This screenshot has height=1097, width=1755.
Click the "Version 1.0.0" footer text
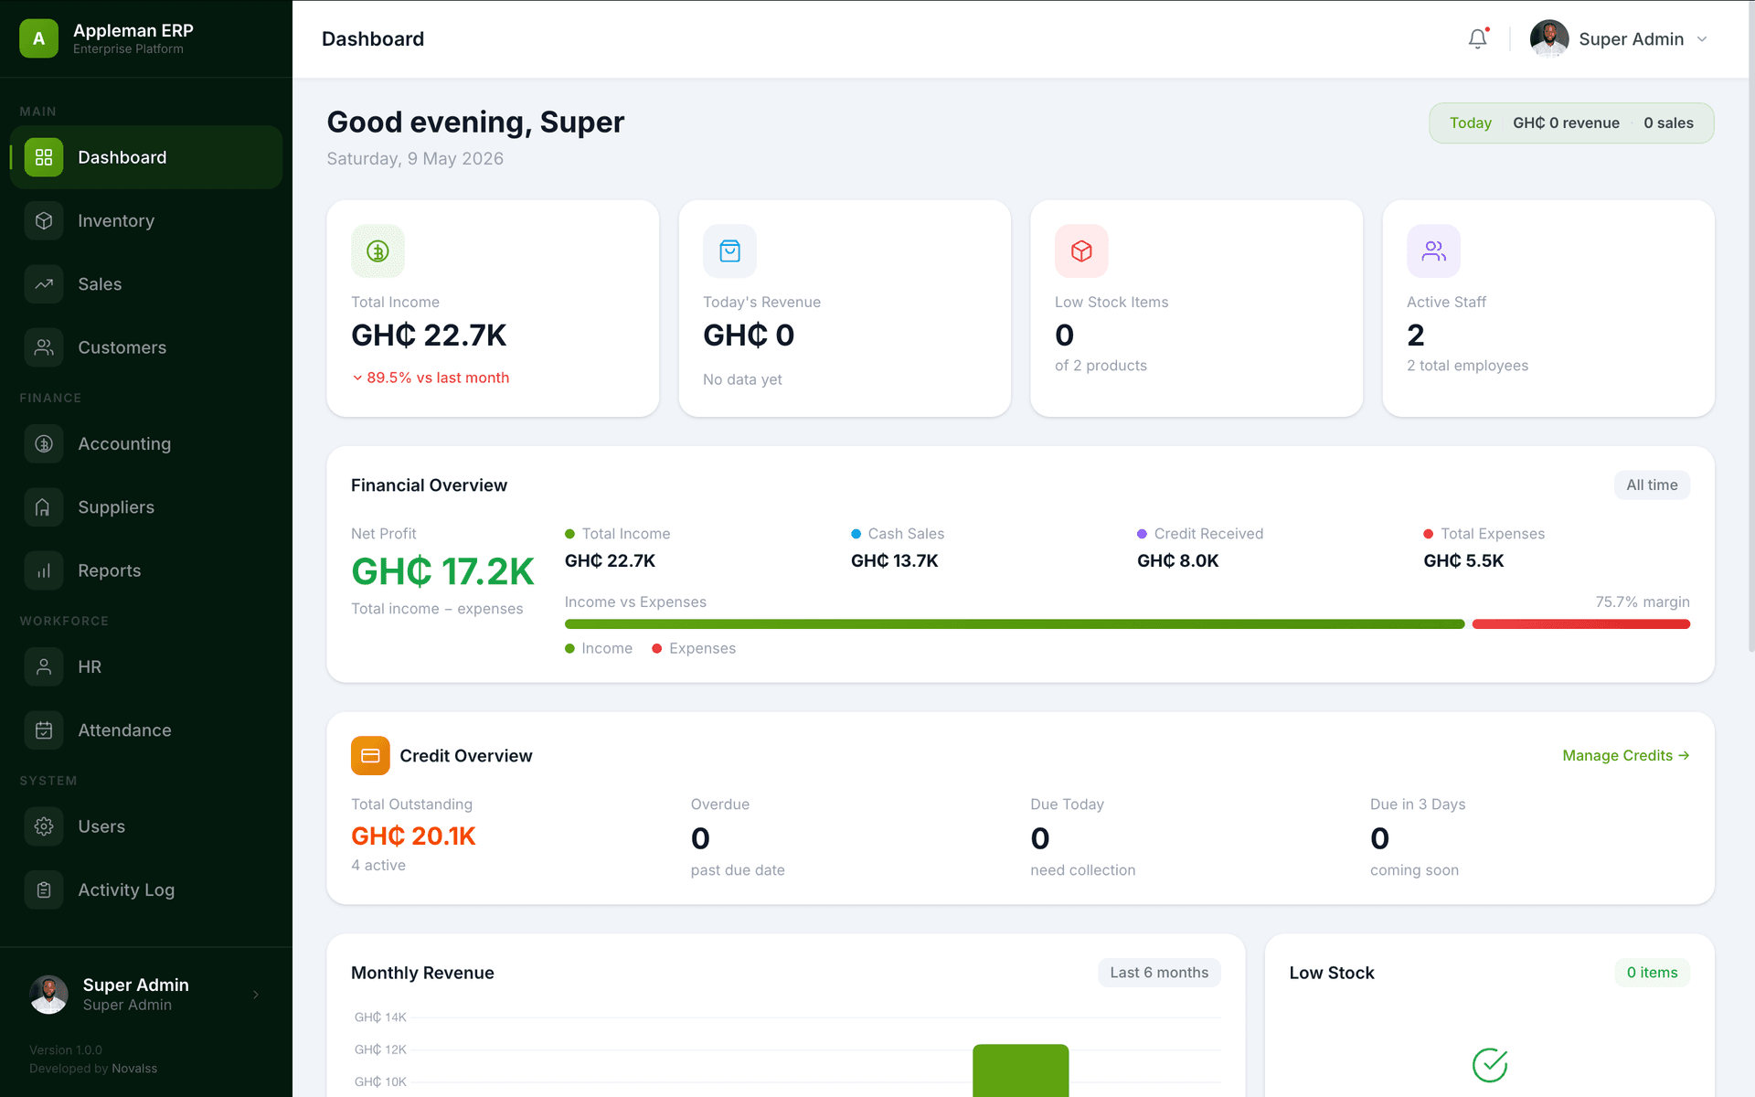coord(66,1050)
